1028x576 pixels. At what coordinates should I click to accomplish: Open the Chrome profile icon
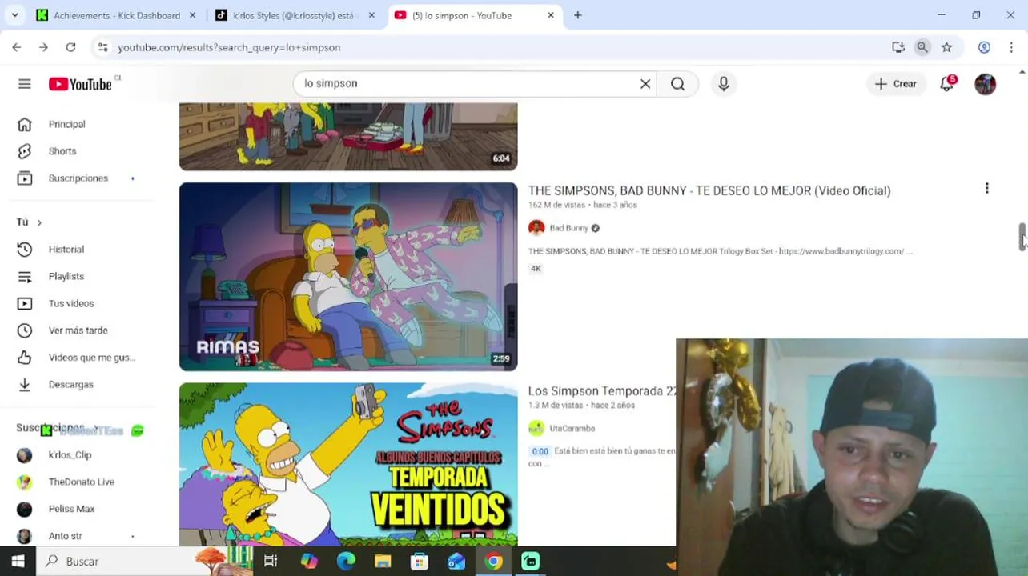984,47
